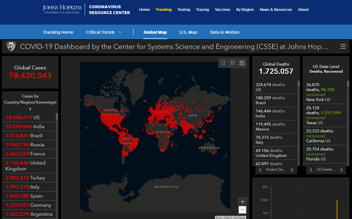This screenshot has width=352, height=219.
Task: Click the New York US state entry
Action: coord(325,92)
